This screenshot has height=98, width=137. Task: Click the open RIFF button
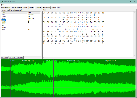(x=5, y=57)
